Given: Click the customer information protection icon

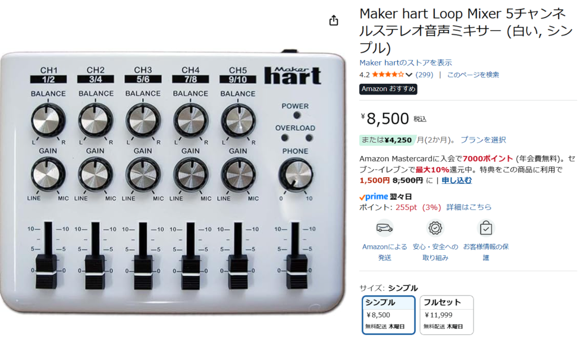Looking at the screenshot, I should (x=486, y=228).
